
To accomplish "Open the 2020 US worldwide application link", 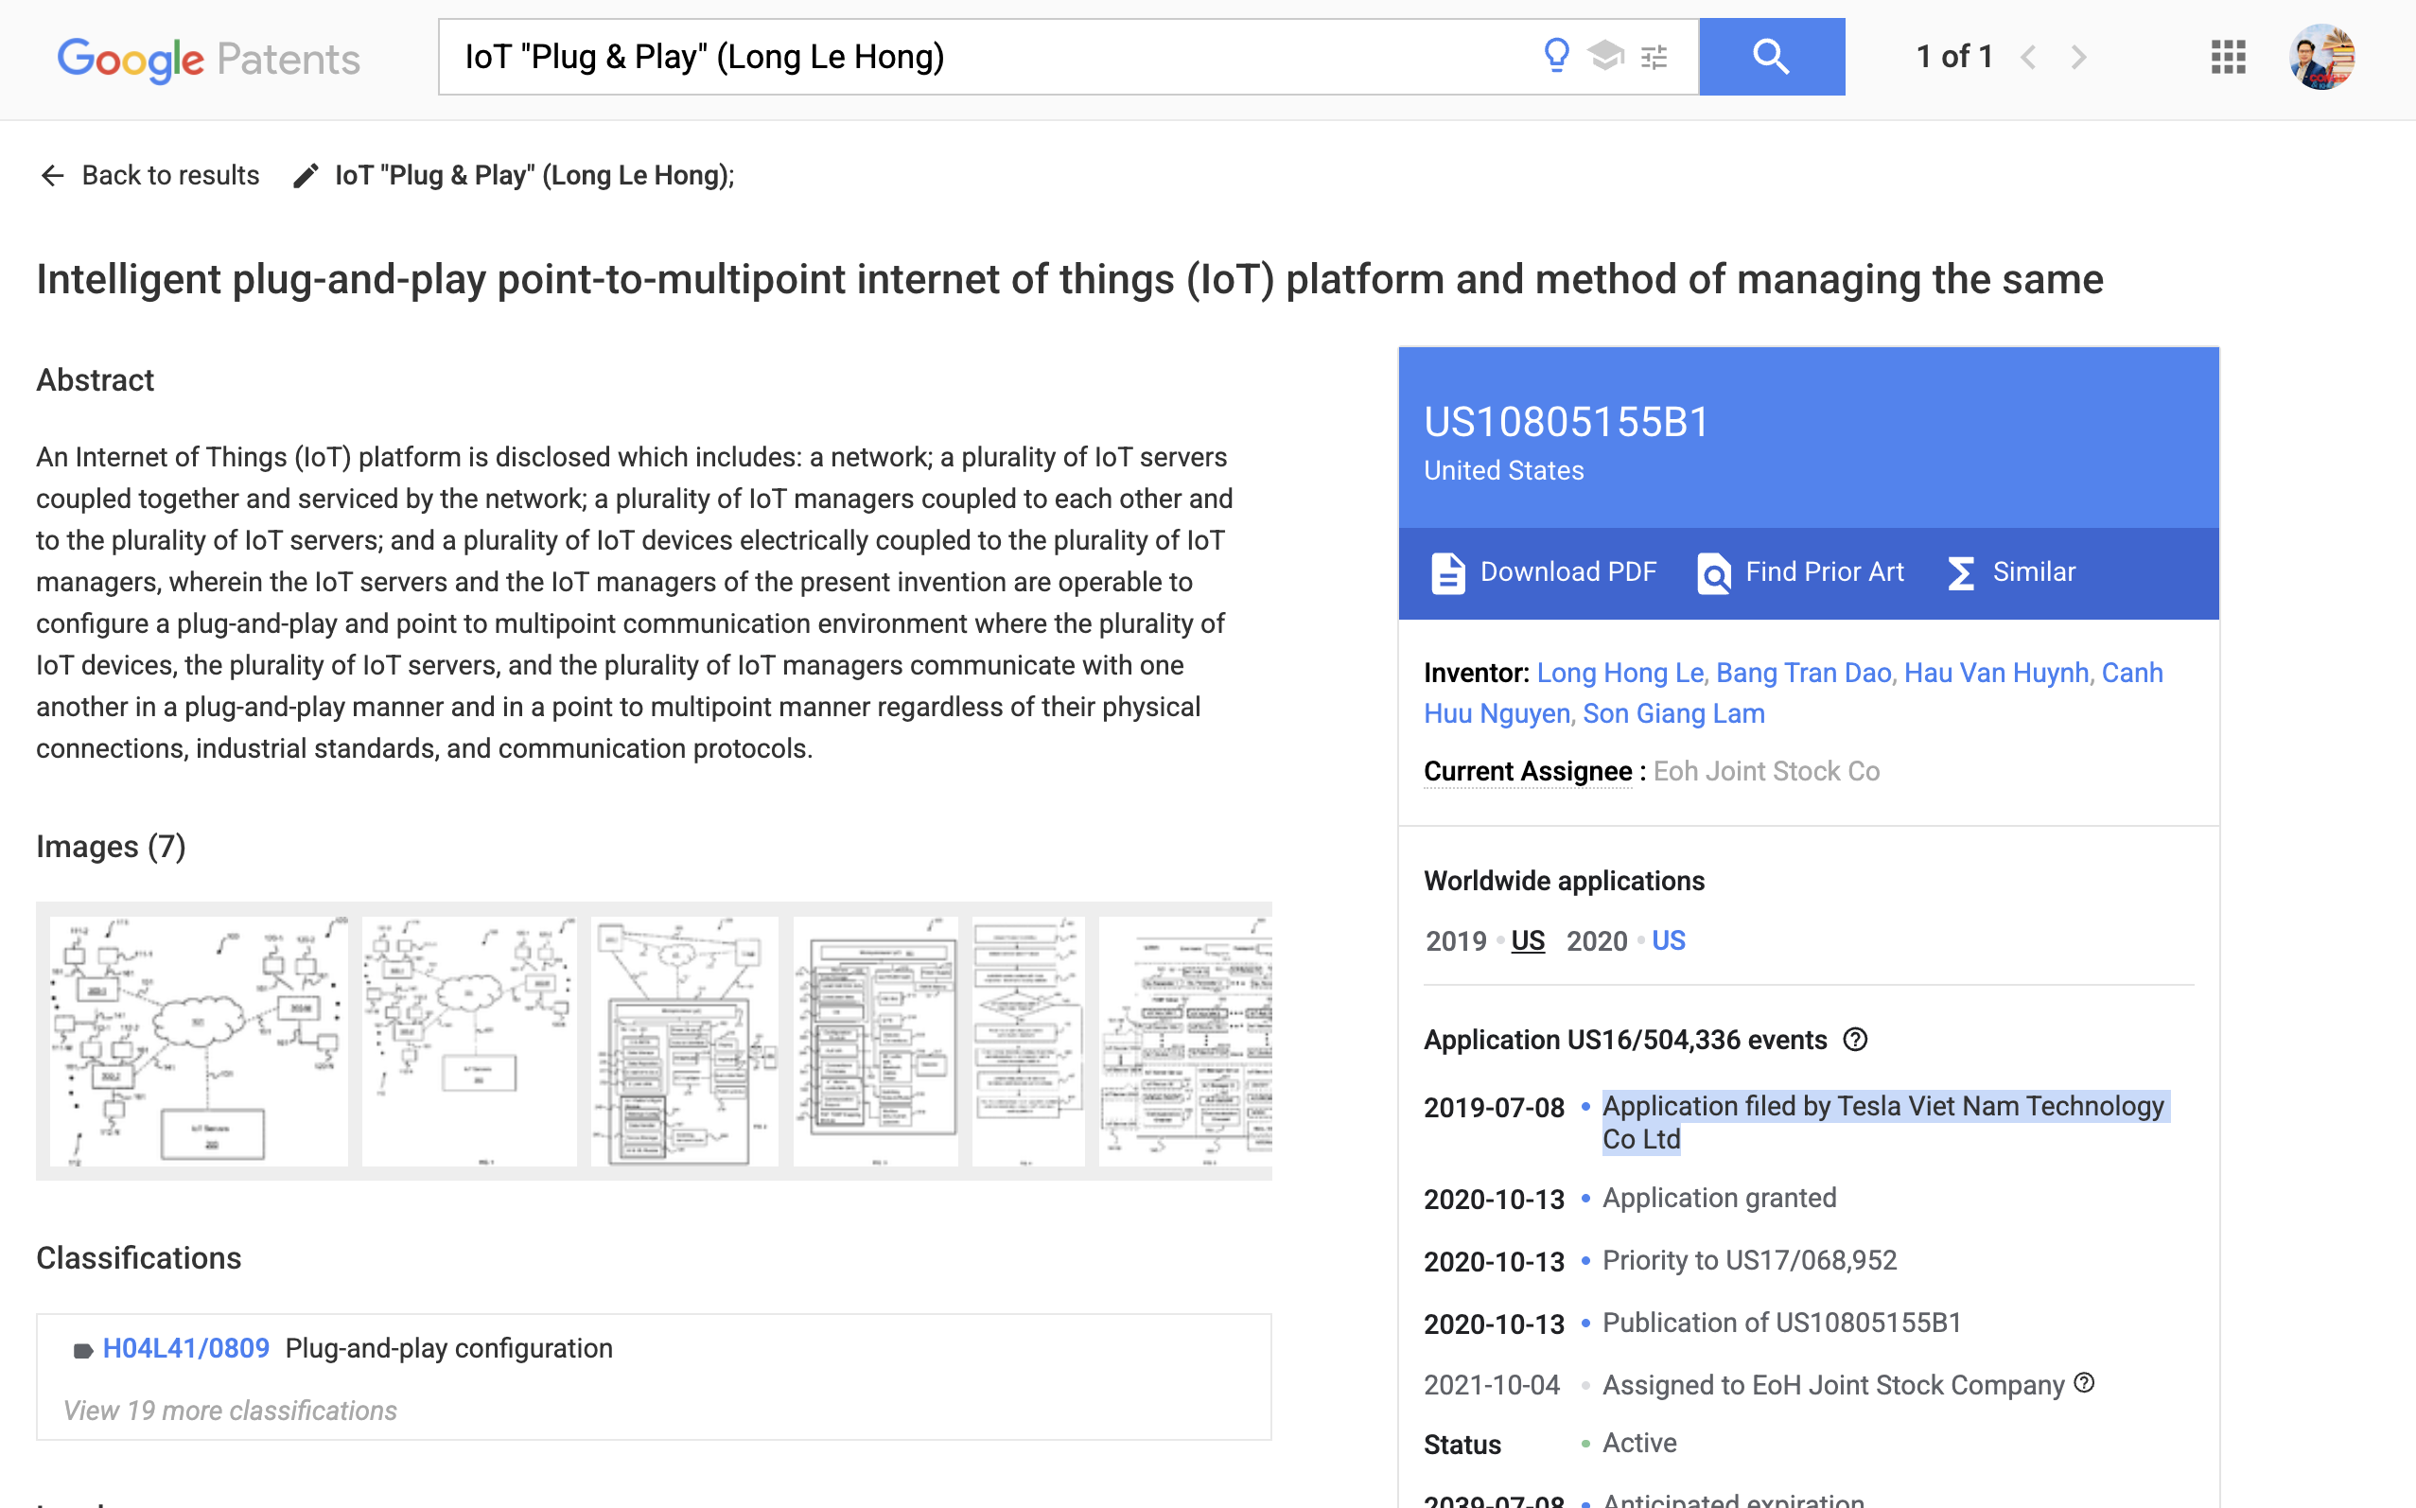I will coord(1668,940).
